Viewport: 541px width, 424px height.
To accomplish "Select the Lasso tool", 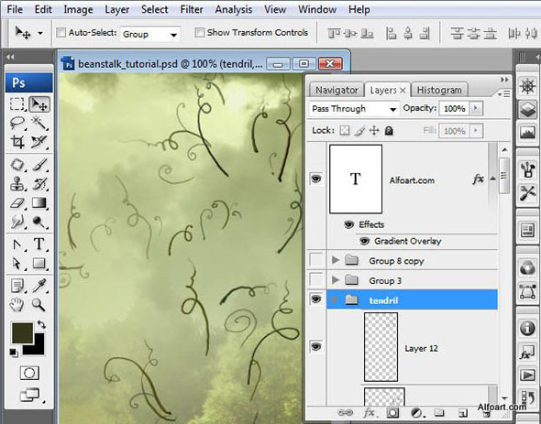I will click(17, 123).
